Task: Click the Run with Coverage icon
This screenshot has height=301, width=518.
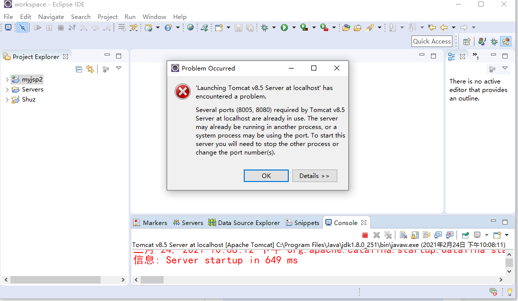Action: pos(304,27)
